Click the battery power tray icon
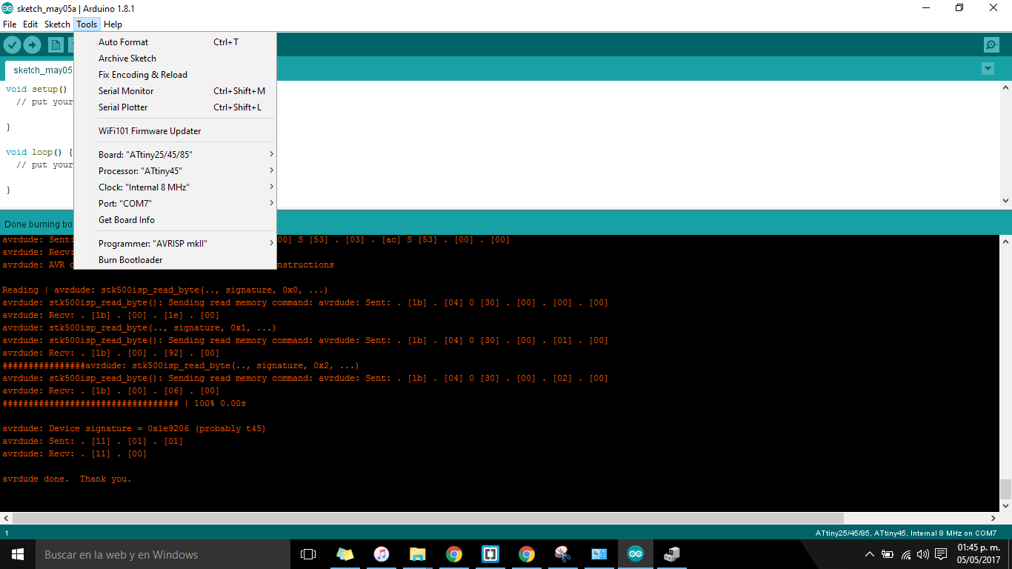This screenshot has height=569, width=1012. [x=887, y=554]
